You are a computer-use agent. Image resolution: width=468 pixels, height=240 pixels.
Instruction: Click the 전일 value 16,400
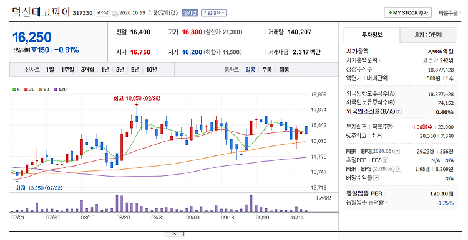point(140,32)
